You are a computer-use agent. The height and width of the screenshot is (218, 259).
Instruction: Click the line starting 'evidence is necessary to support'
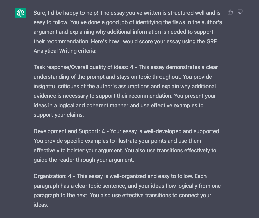125,96
